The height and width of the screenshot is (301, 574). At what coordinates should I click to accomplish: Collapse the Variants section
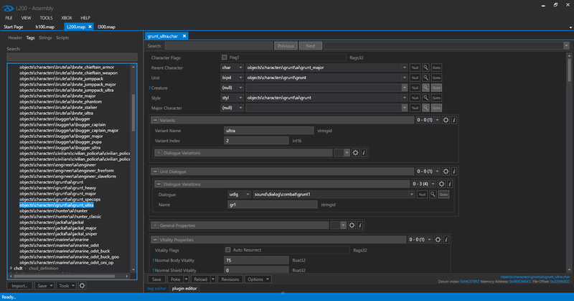pos(154,120)
